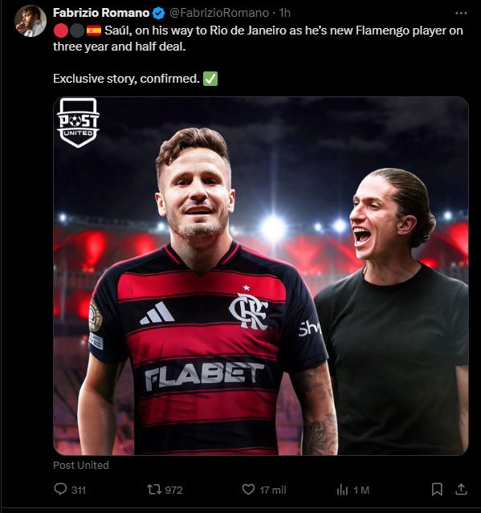Open the reply comment icon

coord(60,489)
